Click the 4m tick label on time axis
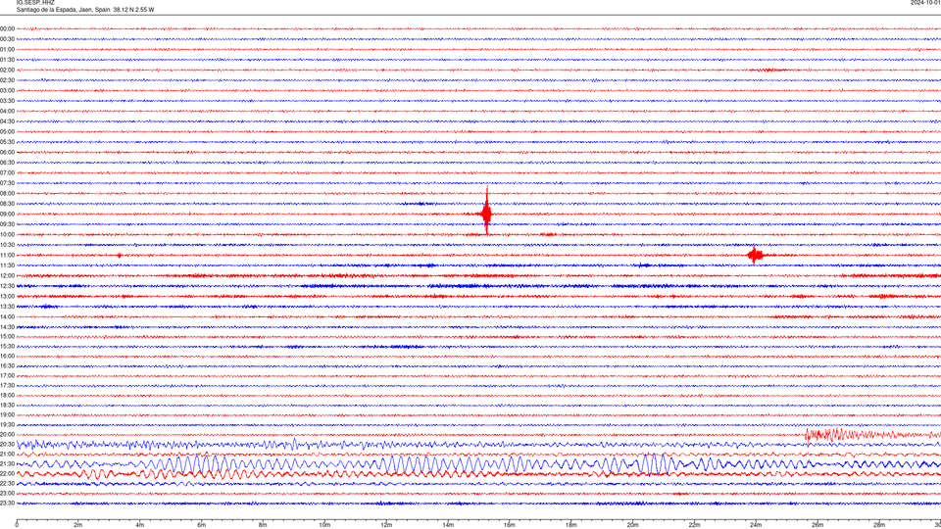Viewport: 941px width, 529px height. [x=140, y=525]
